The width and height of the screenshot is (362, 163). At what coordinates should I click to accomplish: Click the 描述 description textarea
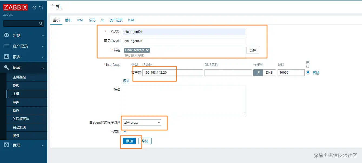184,101
